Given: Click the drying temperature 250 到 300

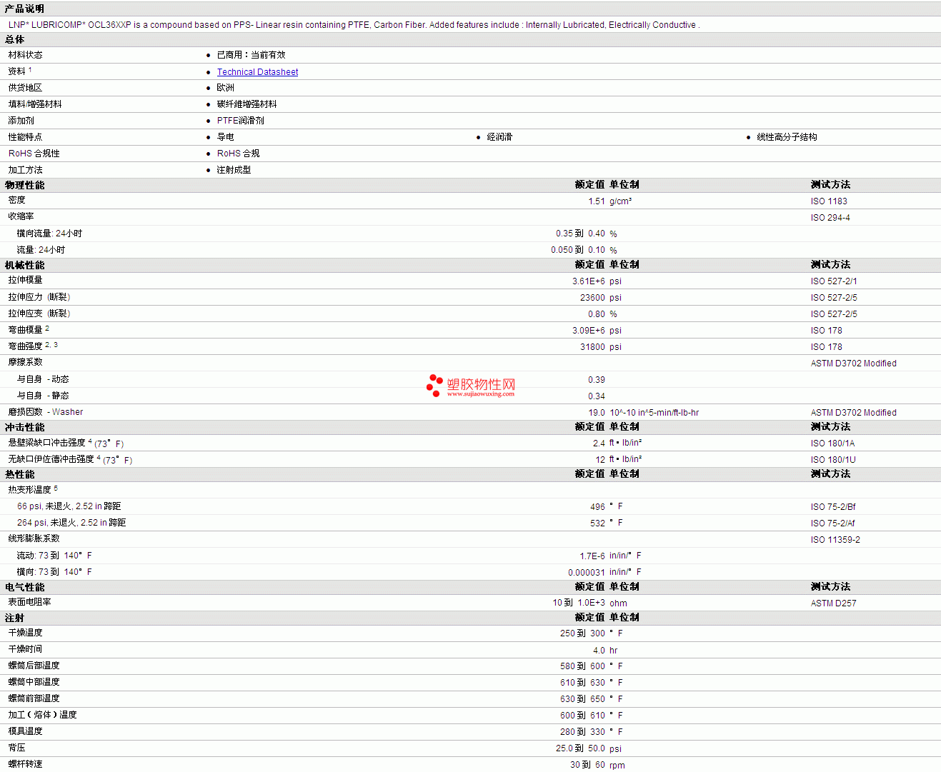Looking at the screenshot, I should [582, 633].
